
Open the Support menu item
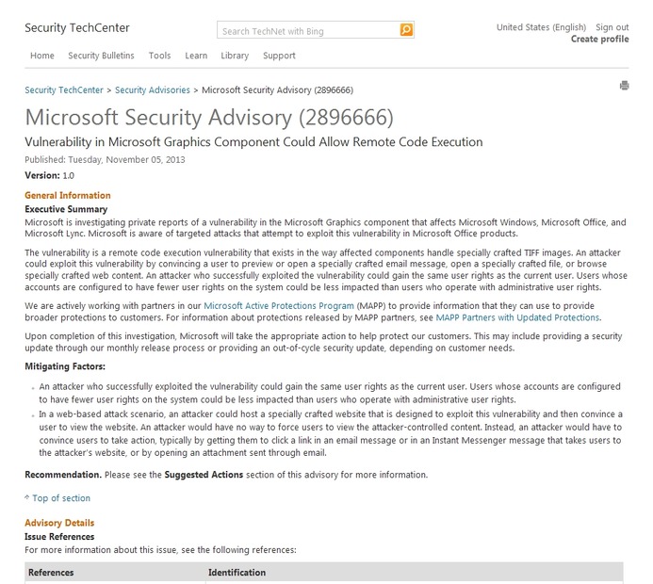coord(279,56)
